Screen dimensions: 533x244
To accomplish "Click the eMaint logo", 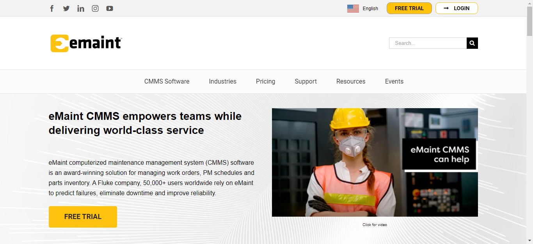I will 86,43.
